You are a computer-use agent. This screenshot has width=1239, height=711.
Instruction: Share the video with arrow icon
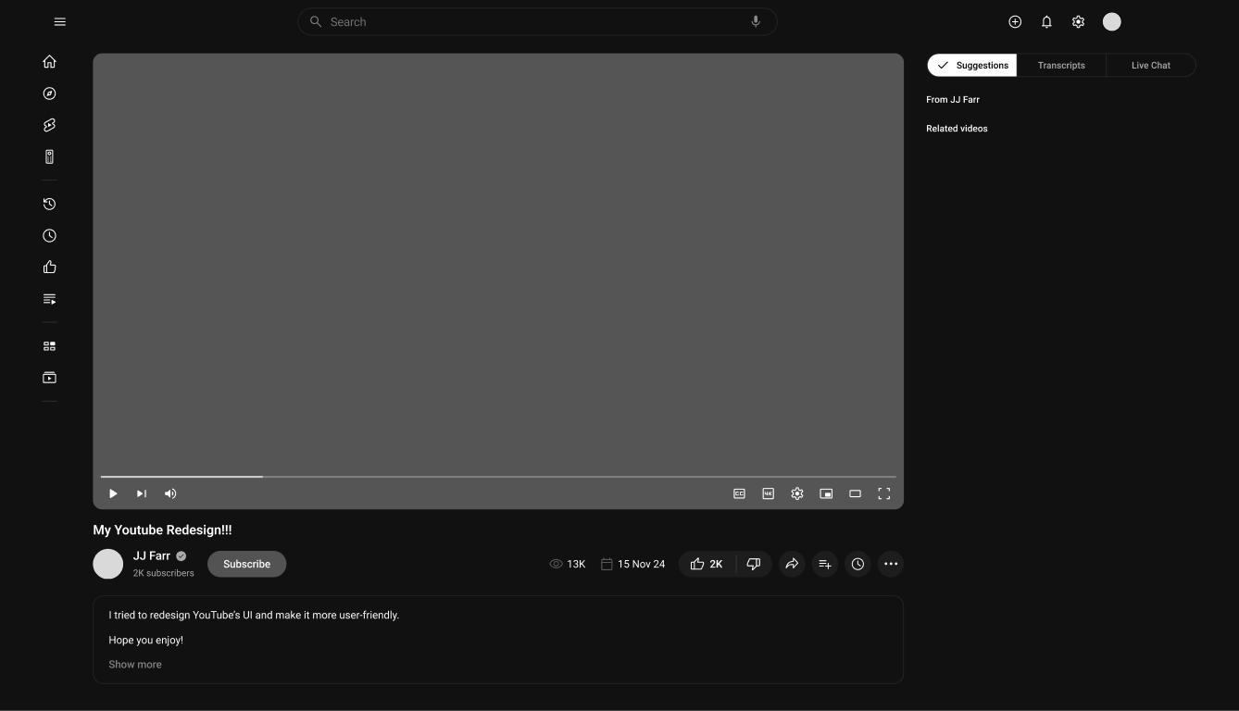click(x=792, y=564)
